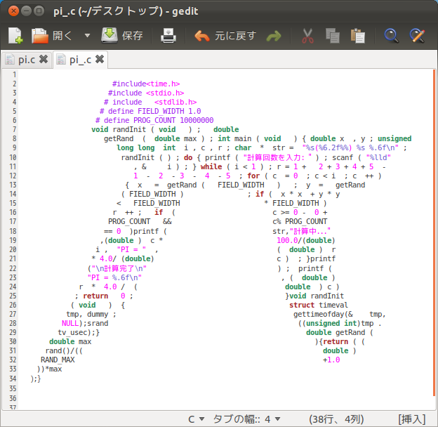This screenshot has height=427, width=438.
Task: Paste with the clipboard icon
Action: (x=358, y=36)
